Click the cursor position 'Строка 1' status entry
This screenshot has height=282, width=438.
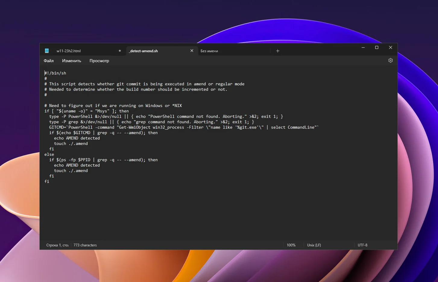57,245
